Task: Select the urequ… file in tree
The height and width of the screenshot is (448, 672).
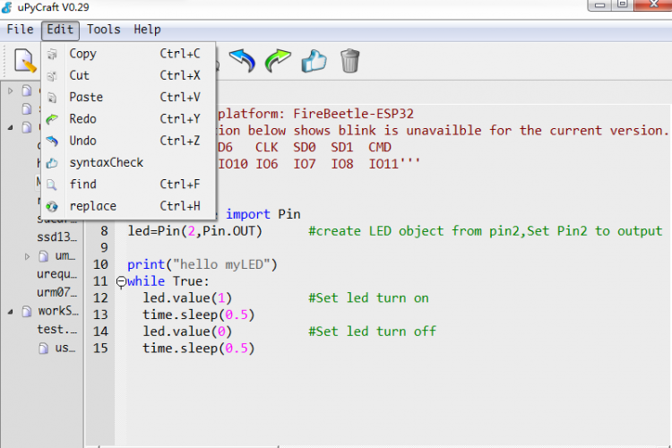Action: click(57, 274)
